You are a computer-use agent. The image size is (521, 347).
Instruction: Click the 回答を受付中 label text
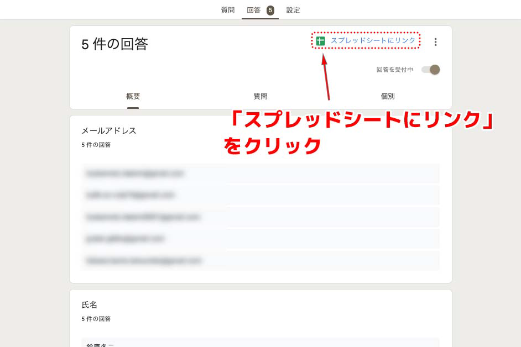[x=394, y=70]
